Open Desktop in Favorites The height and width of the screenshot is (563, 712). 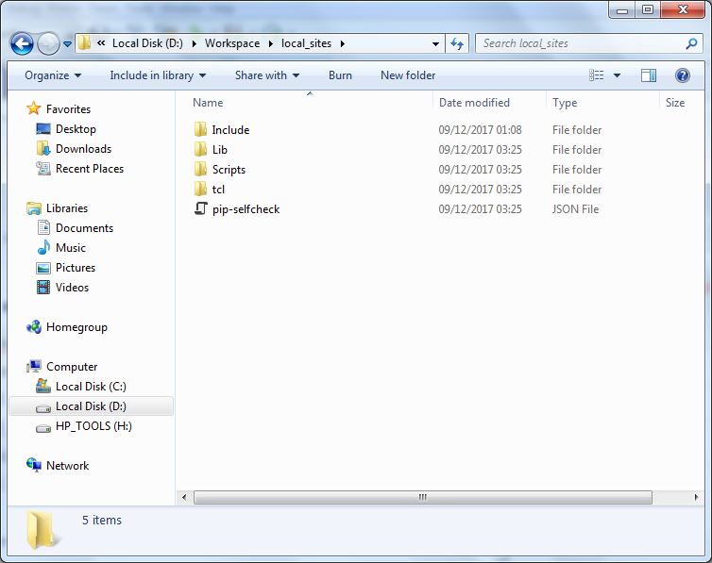coord(76,129)
